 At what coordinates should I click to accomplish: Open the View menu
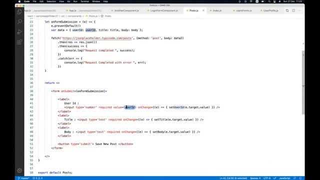tap(61, 1)
